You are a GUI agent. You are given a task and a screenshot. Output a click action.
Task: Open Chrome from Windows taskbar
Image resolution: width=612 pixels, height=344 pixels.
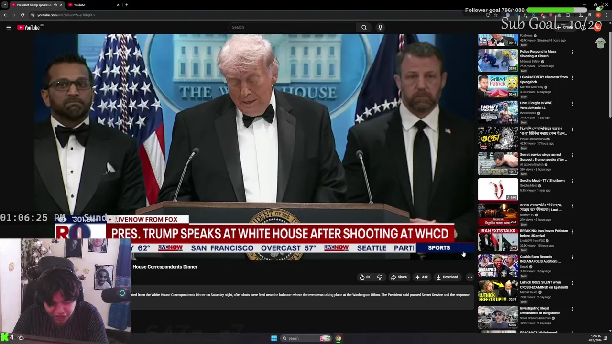[338, 338]
